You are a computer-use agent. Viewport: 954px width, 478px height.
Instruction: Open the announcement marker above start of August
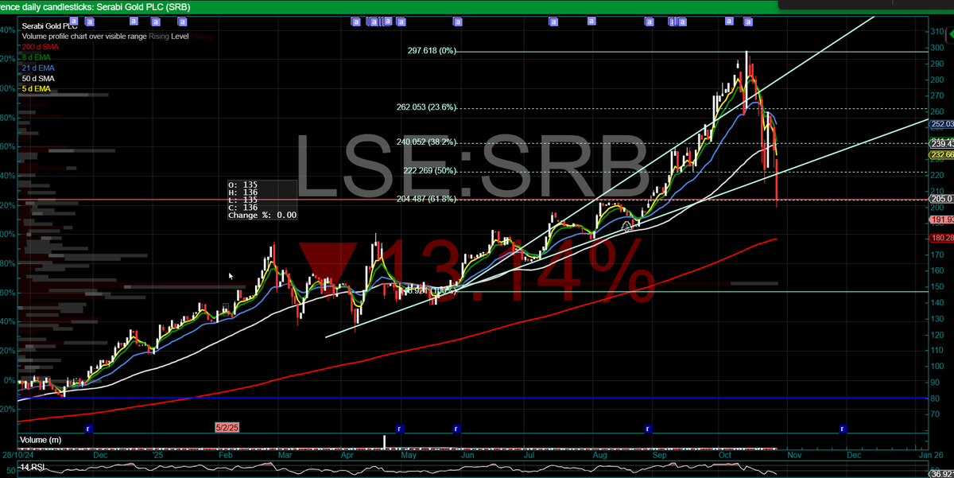pos(591,22)
